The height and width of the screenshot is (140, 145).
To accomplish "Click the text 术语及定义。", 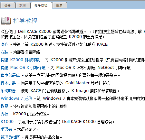I will point(28,129).
